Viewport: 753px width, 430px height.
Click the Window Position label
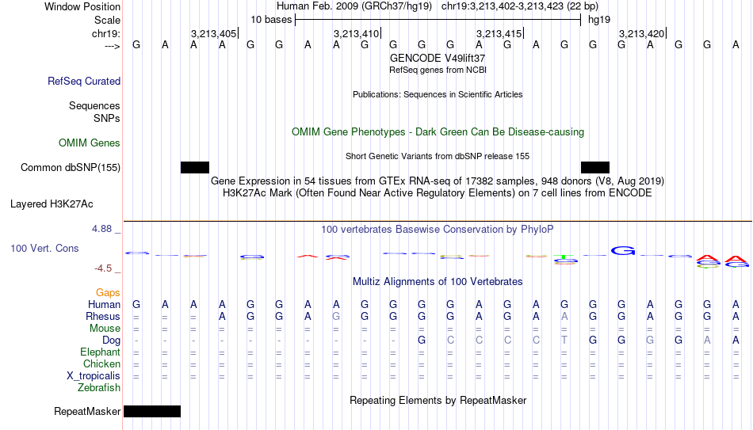pyautogui.click(x=82, y=6)
